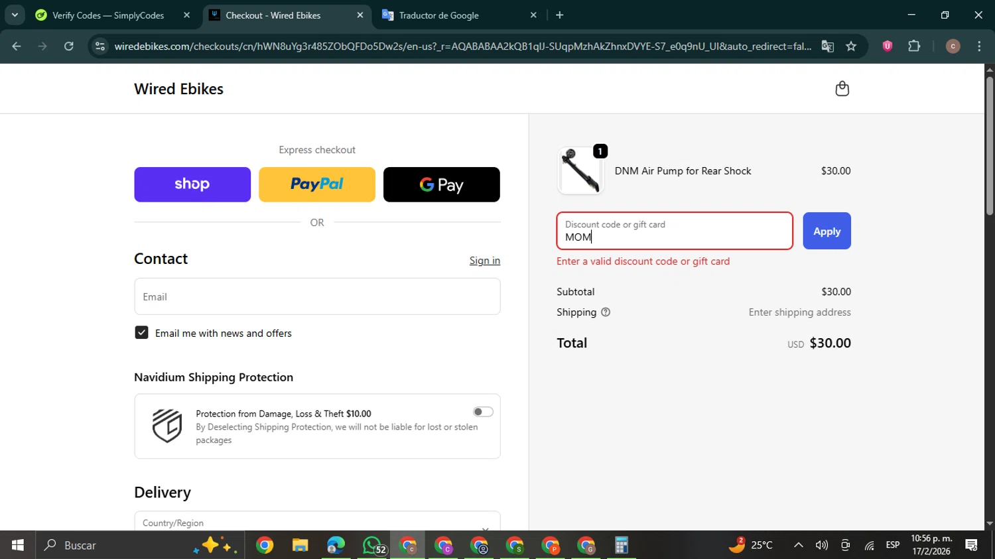995x559 pixels.
Task: Click the DNM Air Pump for Rear Shock name
Action: click(x=683, y=171)
